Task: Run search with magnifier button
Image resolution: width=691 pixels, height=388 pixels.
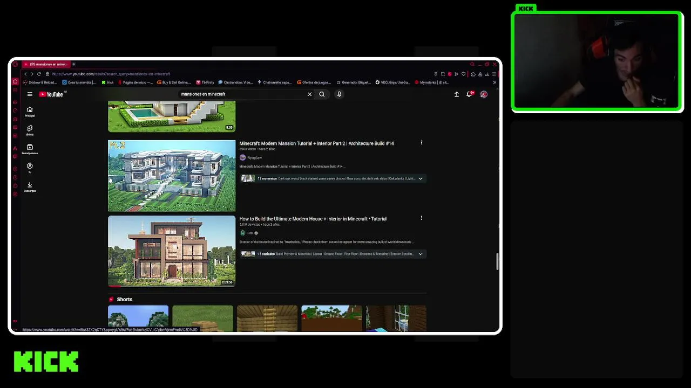Action: tap(322, 94)
